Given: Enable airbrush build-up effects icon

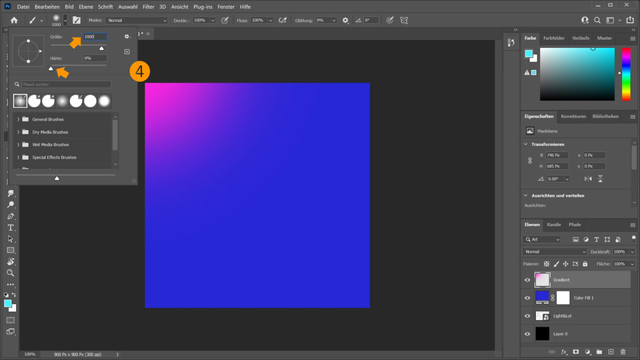Looking at the screenshot, I should click(x=283, y=20).
